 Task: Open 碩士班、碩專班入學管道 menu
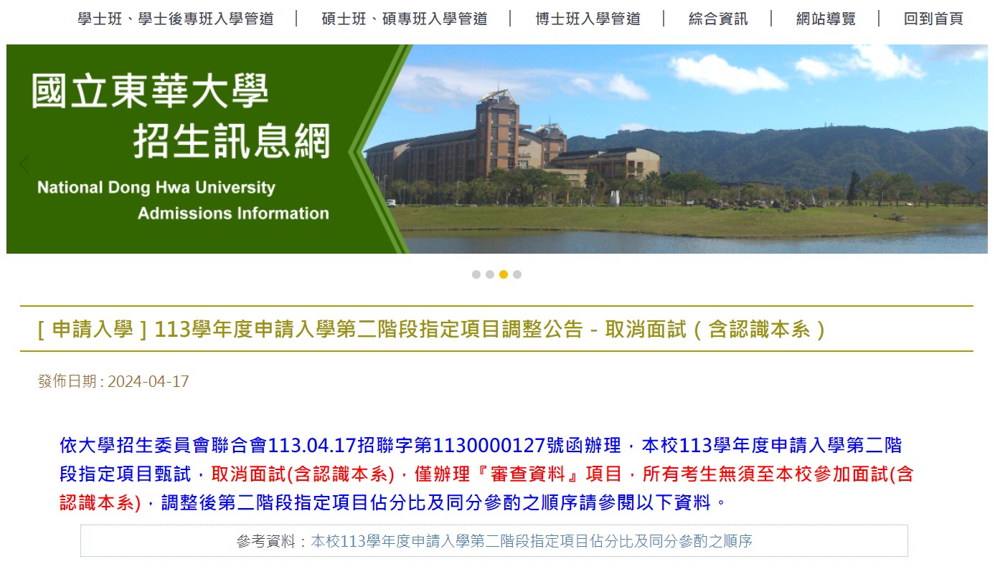(x=404, y=19)
